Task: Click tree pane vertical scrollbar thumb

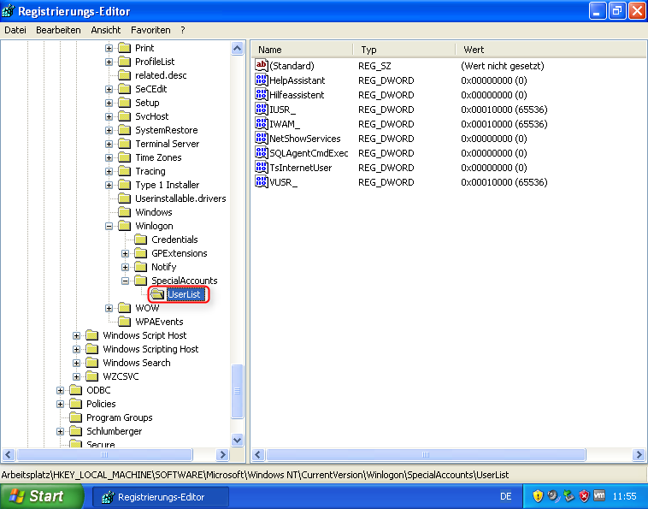Action: coord(237,391)
